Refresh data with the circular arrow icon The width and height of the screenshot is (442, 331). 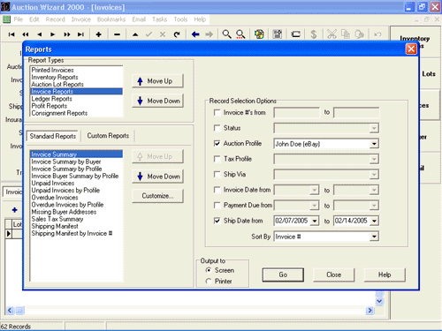click(x=177, y=34)
